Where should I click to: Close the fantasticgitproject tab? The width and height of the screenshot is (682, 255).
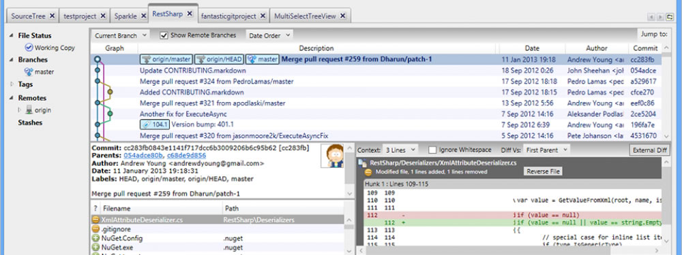(263, 16)
